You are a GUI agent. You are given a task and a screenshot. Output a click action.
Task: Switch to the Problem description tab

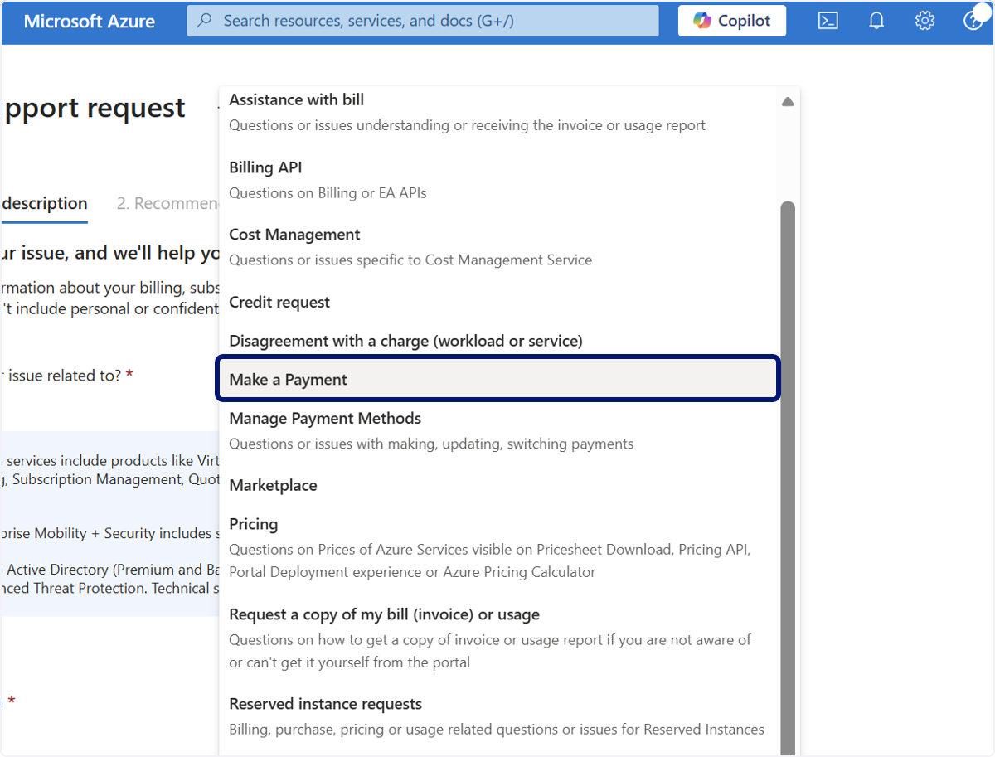[x=45, y=204]
